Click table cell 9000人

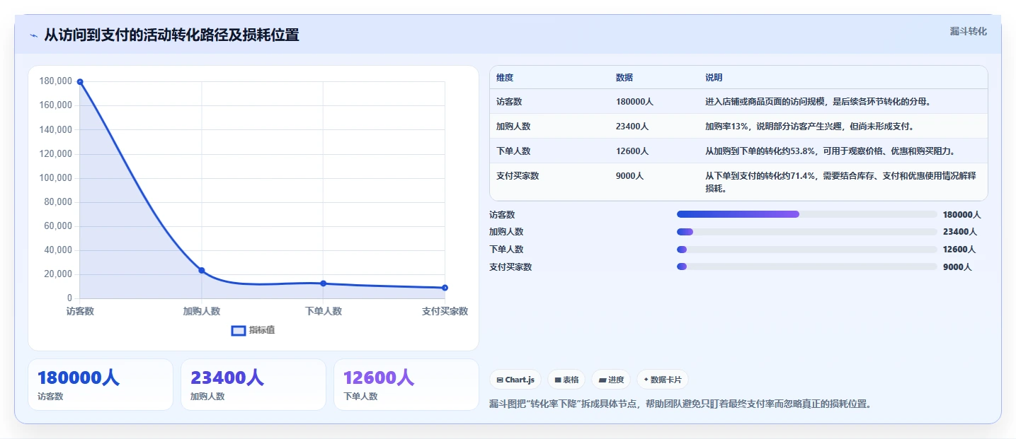[x=630, y=176]
